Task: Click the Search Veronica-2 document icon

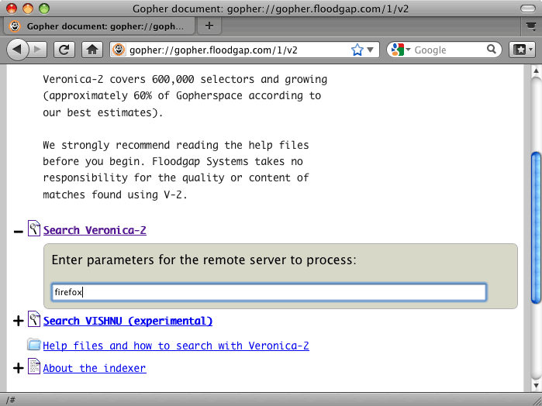Action: [x=34, y=229]
